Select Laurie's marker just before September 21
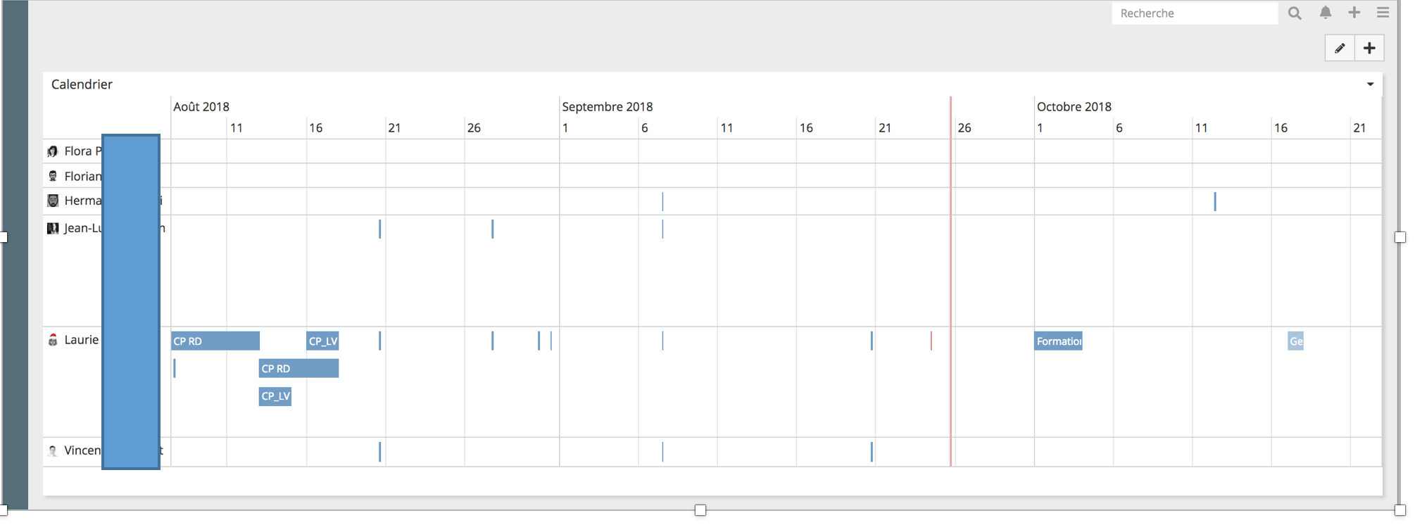 [x=872, y=341]
